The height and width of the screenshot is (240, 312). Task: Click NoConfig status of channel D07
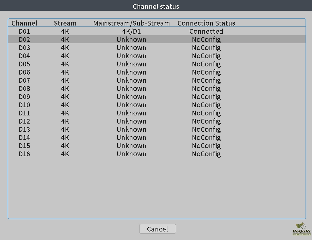[206, 80]
